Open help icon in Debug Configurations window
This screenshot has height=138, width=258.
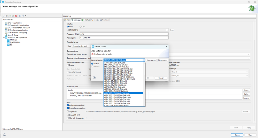5,135
